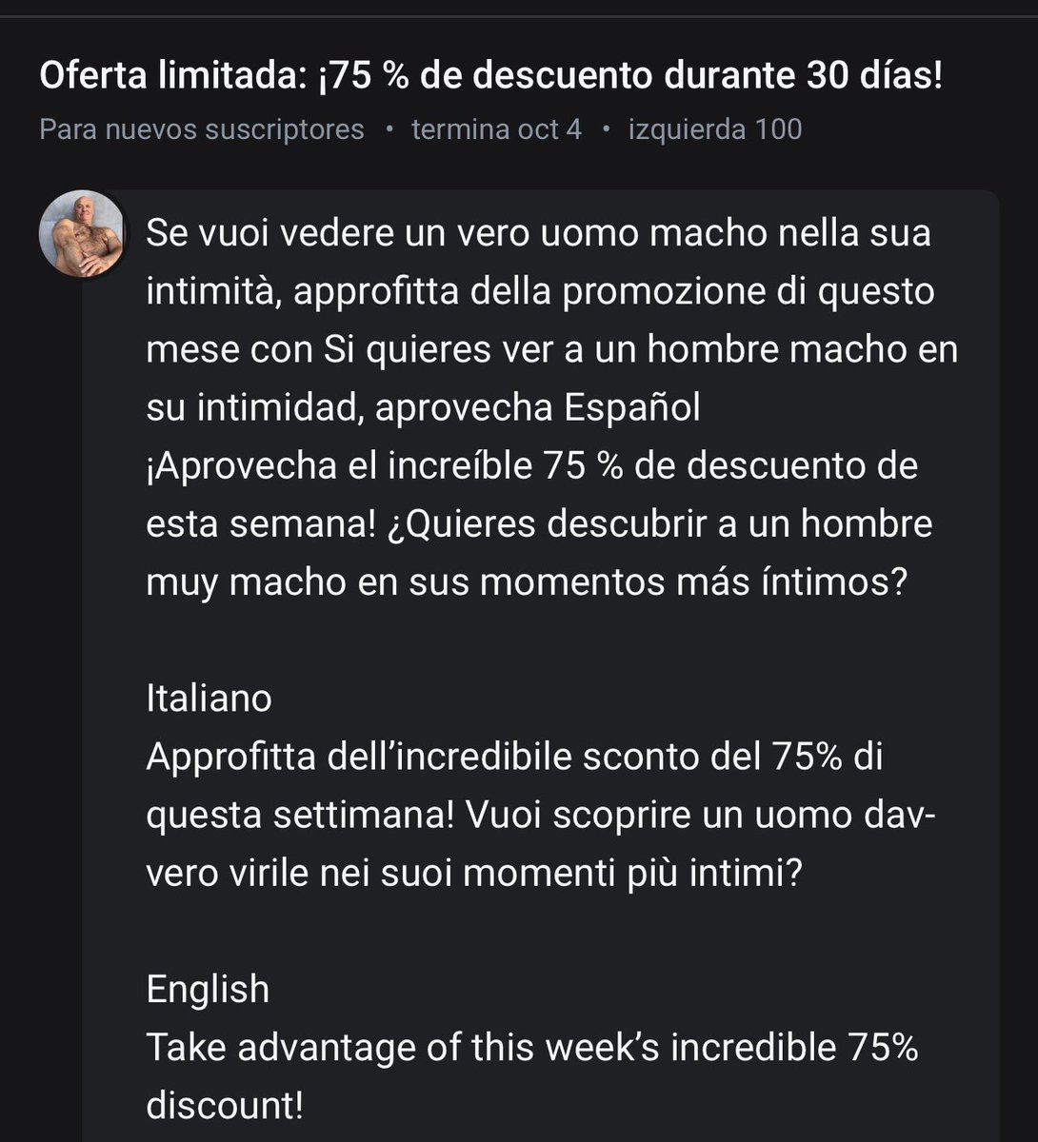Image resolution: width=1038 pixels, height=1142 pixels.
Task: Select line muy macho en sus momentos más íntimos
Action: click(527, 582)
